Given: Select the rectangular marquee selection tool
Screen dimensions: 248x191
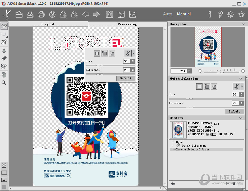Looking at the screenshot, I should (4, 34).
